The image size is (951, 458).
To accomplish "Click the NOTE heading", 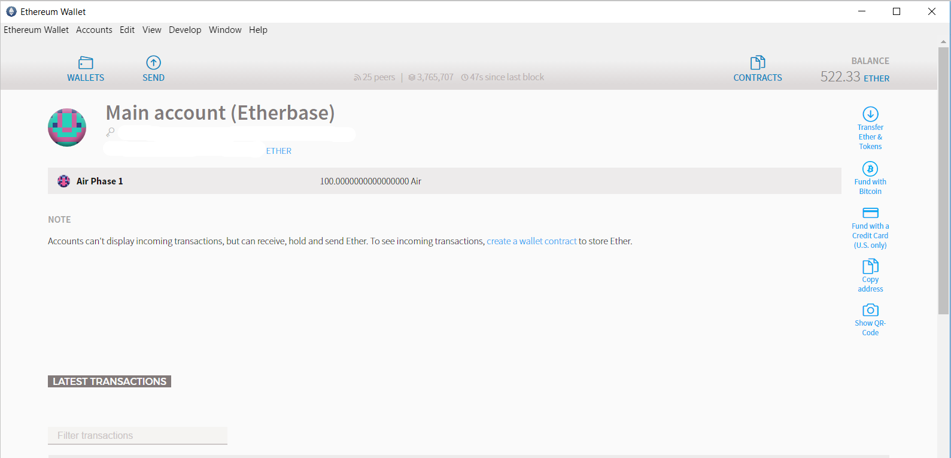I will click(59, 220).
